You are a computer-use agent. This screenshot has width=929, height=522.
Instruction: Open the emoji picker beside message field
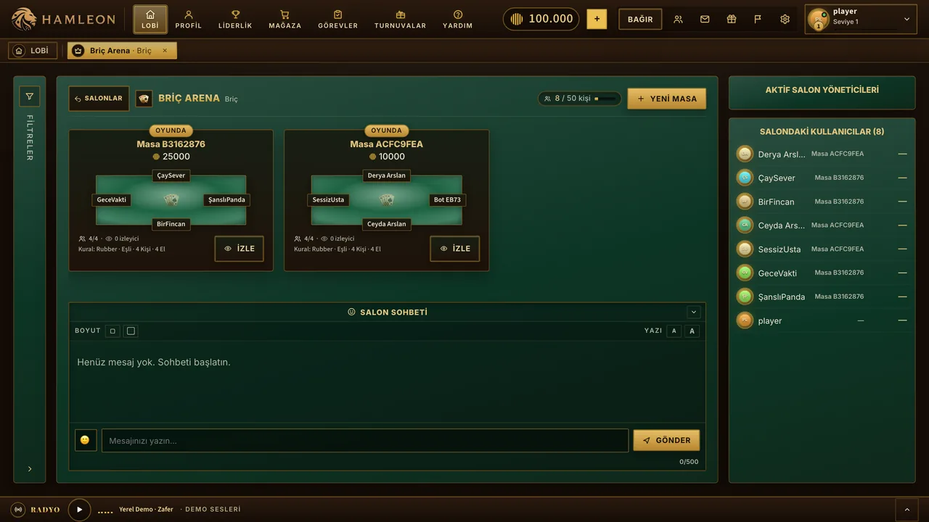pos(86,440)
